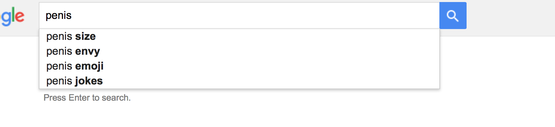Select the 'penis envy' autocomplete suggestion
This screenshot has height=127, width=555.
coord(239,51)
